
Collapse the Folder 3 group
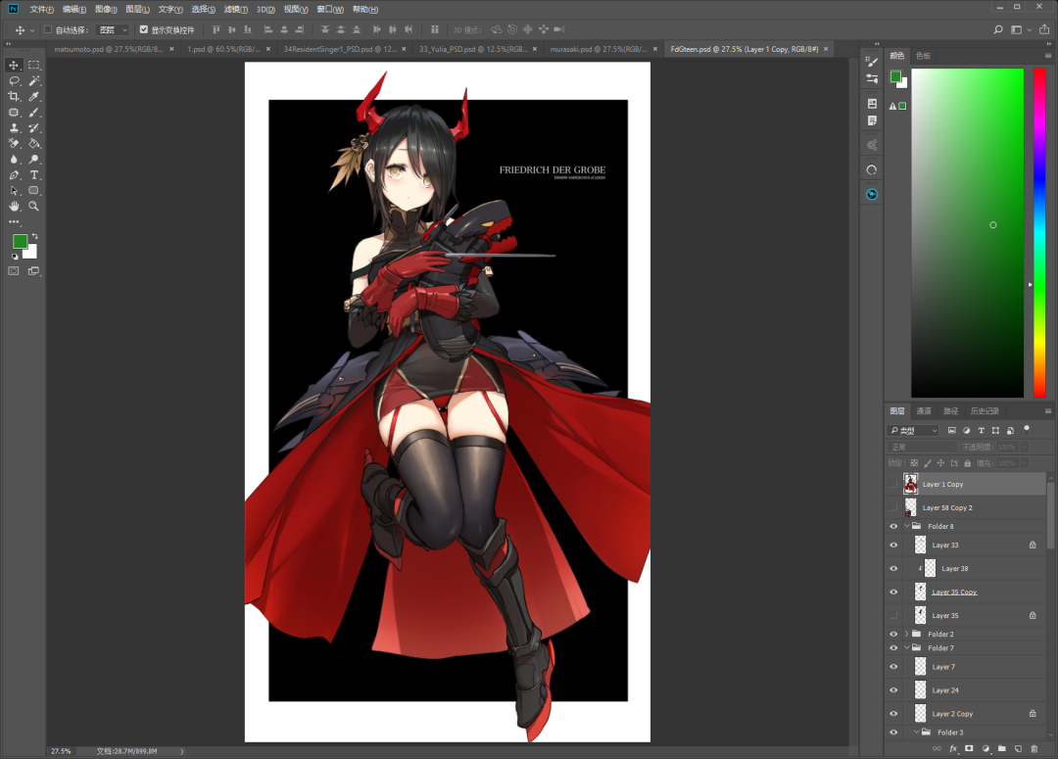[x=916, y=733]
